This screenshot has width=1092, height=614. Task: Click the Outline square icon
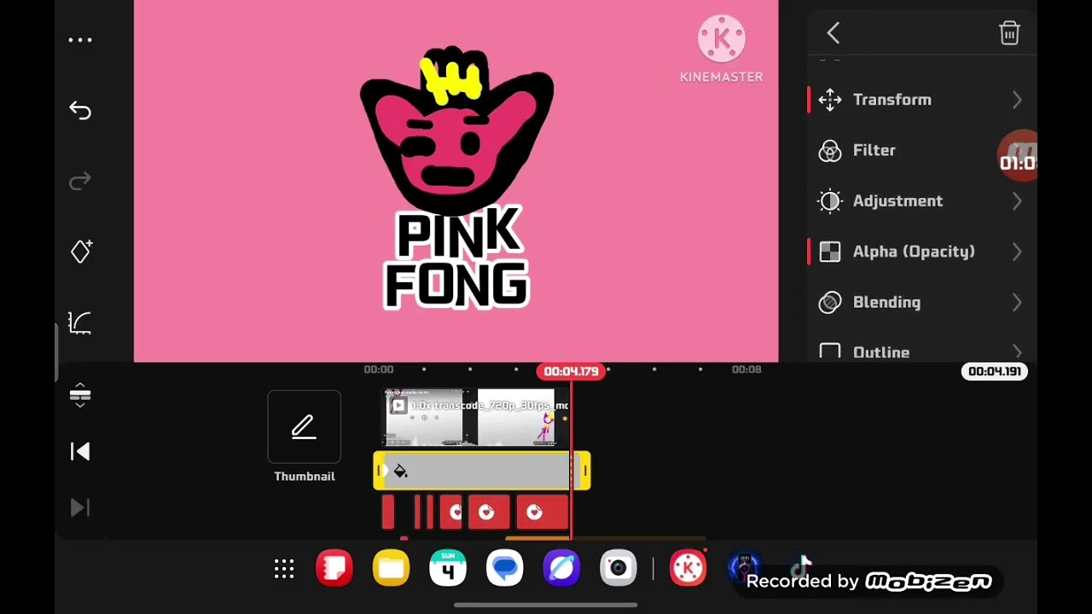[830, 351]
